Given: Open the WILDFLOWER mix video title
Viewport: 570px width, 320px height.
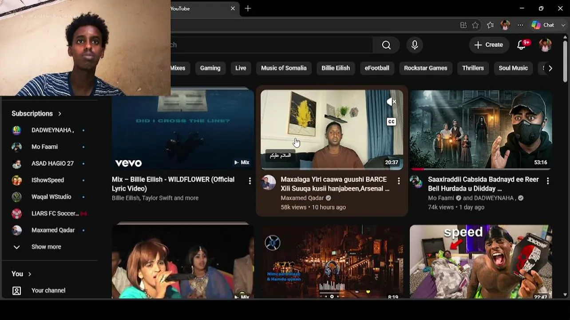Looking at the screenshot, I should coord(173,184).
